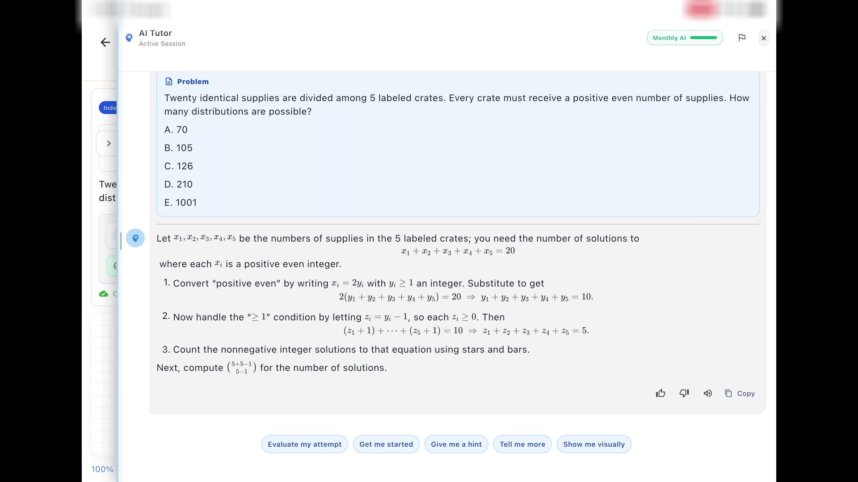Like the tutor response with thumbs up
This screenshot has width=858, height=482.
[x=660, y=393]
